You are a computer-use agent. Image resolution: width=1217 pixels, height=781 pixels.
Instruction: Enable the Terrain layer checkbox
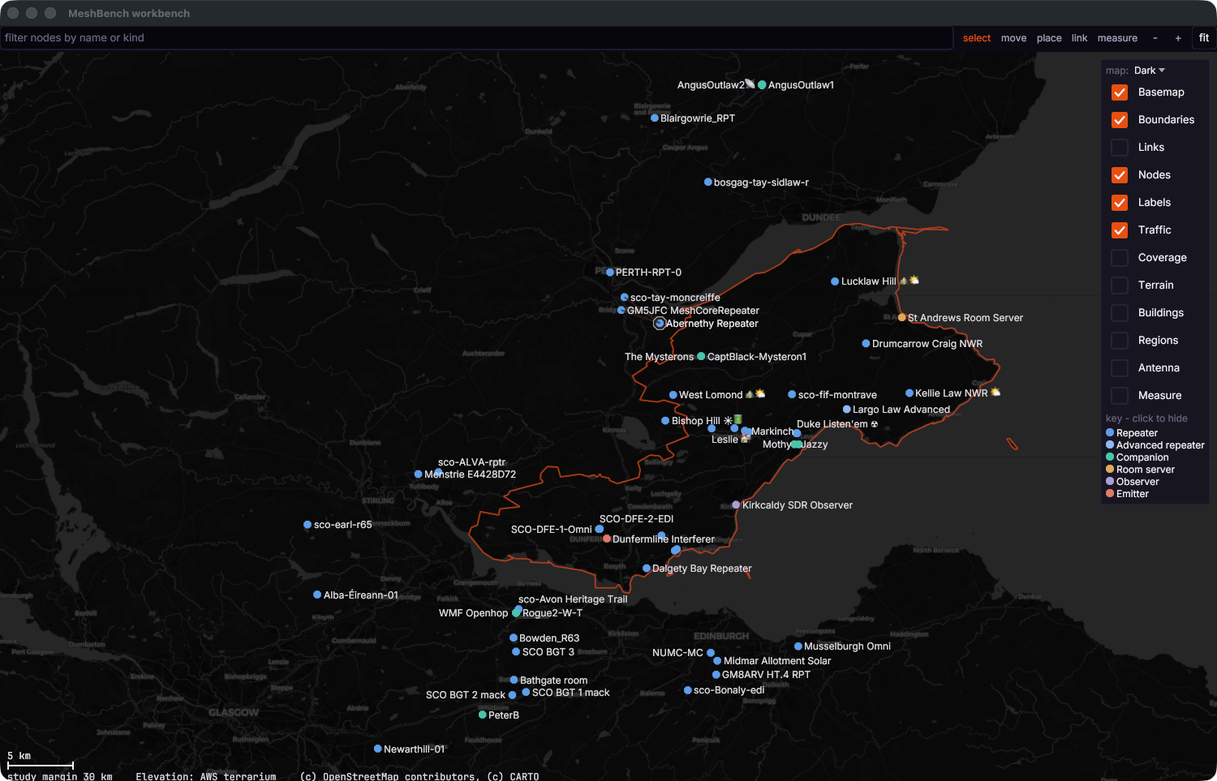coord(1120,285)
